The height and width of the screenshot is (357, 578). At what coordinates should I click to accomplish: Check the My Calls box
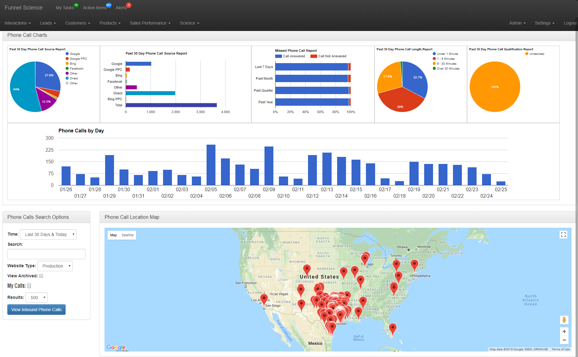[x=29, y=286]
